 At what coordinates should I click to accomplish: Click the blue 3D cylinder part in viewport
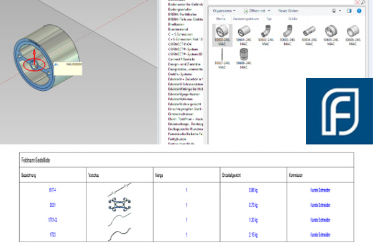tap(46, 57)
